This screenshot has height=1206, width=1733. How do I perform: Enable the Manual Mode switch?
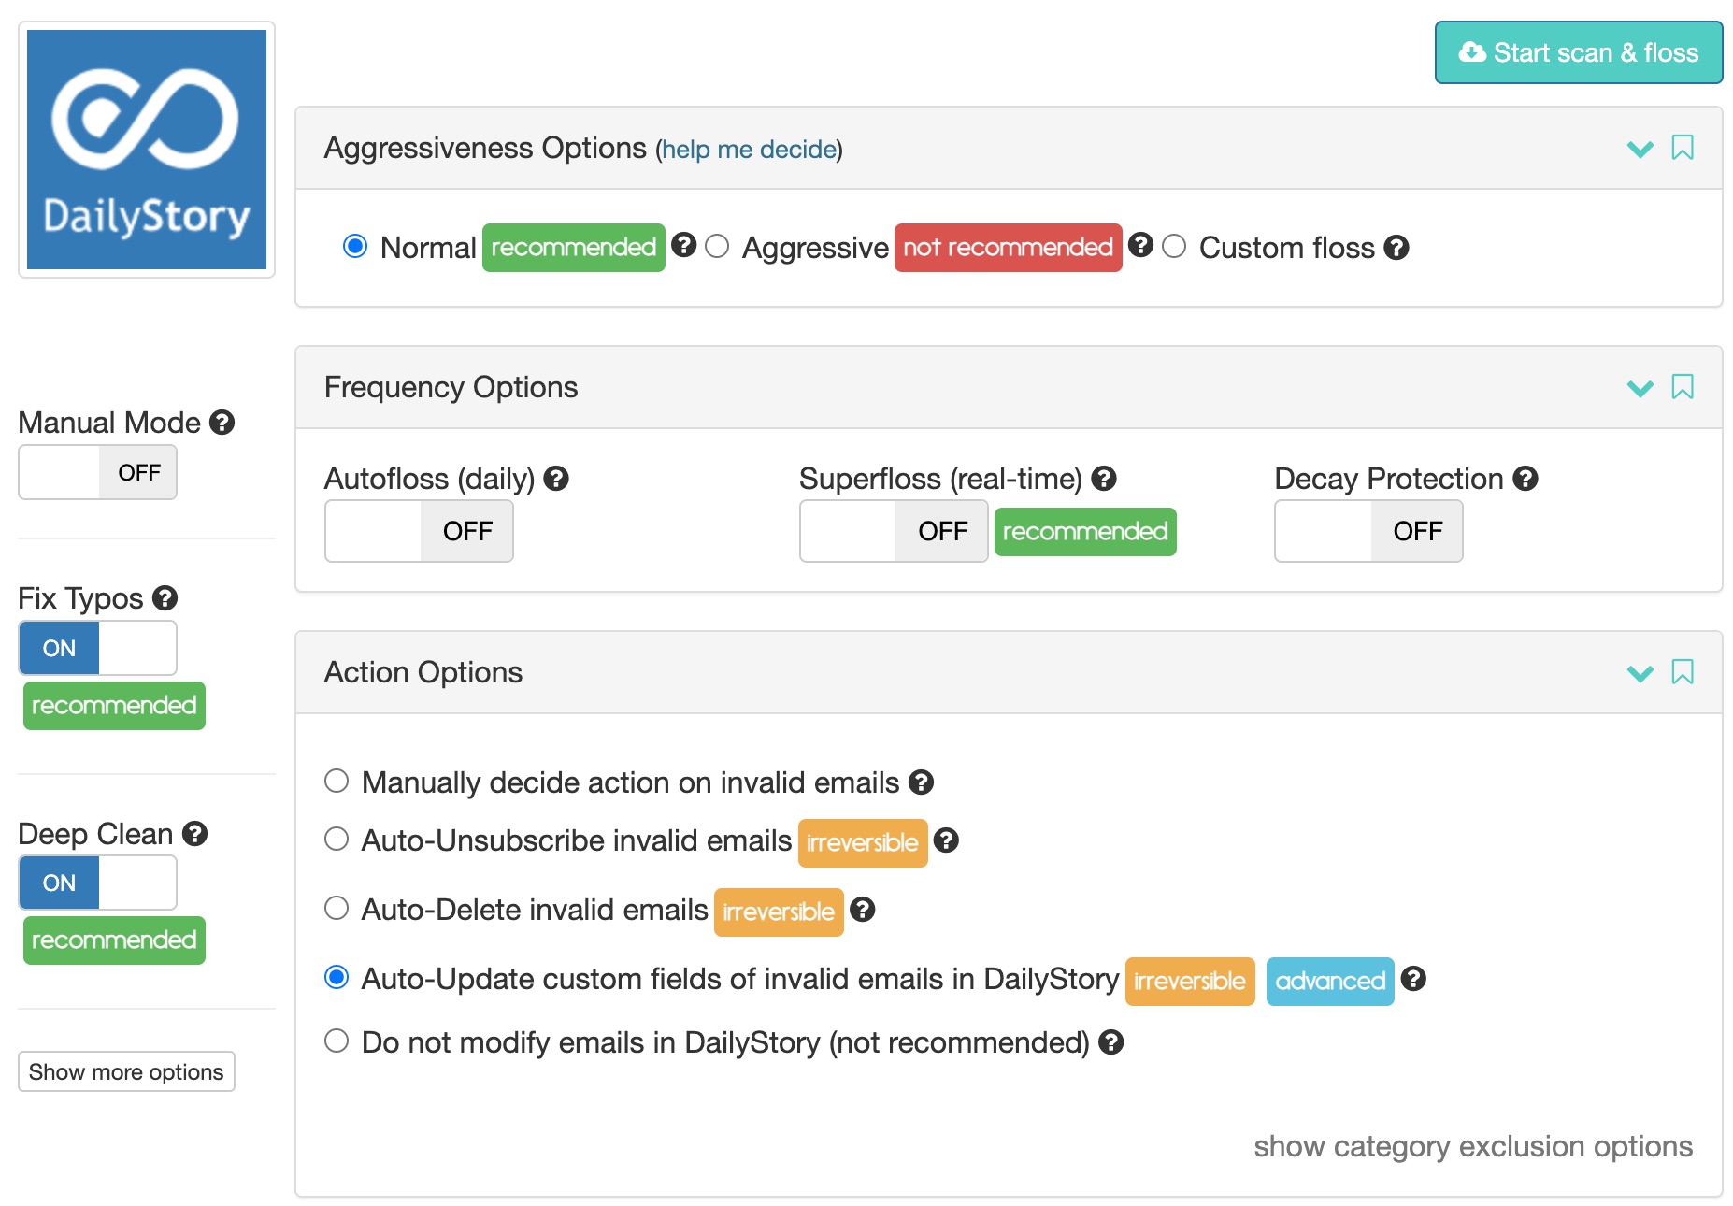point(98,472)
